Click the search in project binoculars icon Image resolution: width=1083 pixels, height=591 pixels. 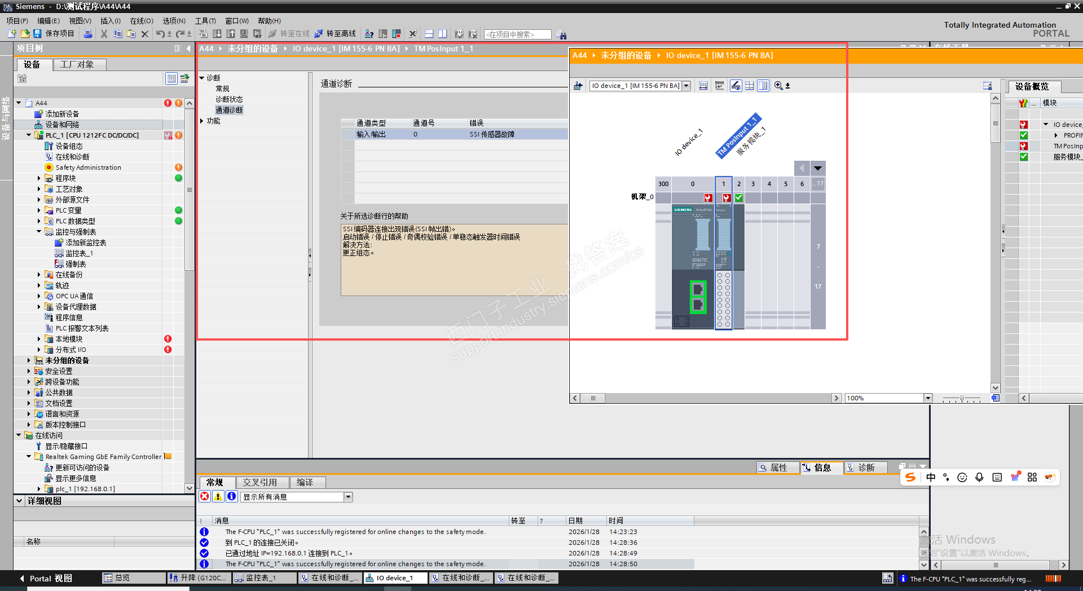(561, 35)
